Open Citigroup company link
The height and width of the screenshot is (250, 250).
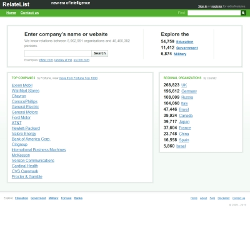(x=19, y=144)
